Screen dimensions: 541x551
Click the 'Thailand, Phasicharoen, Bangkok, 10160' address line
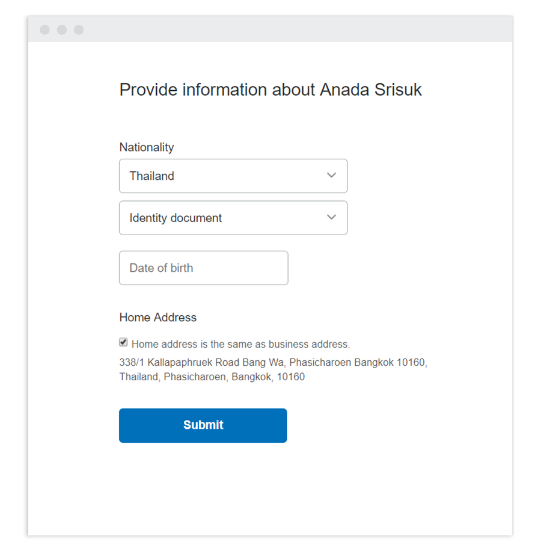pos(212,377)
